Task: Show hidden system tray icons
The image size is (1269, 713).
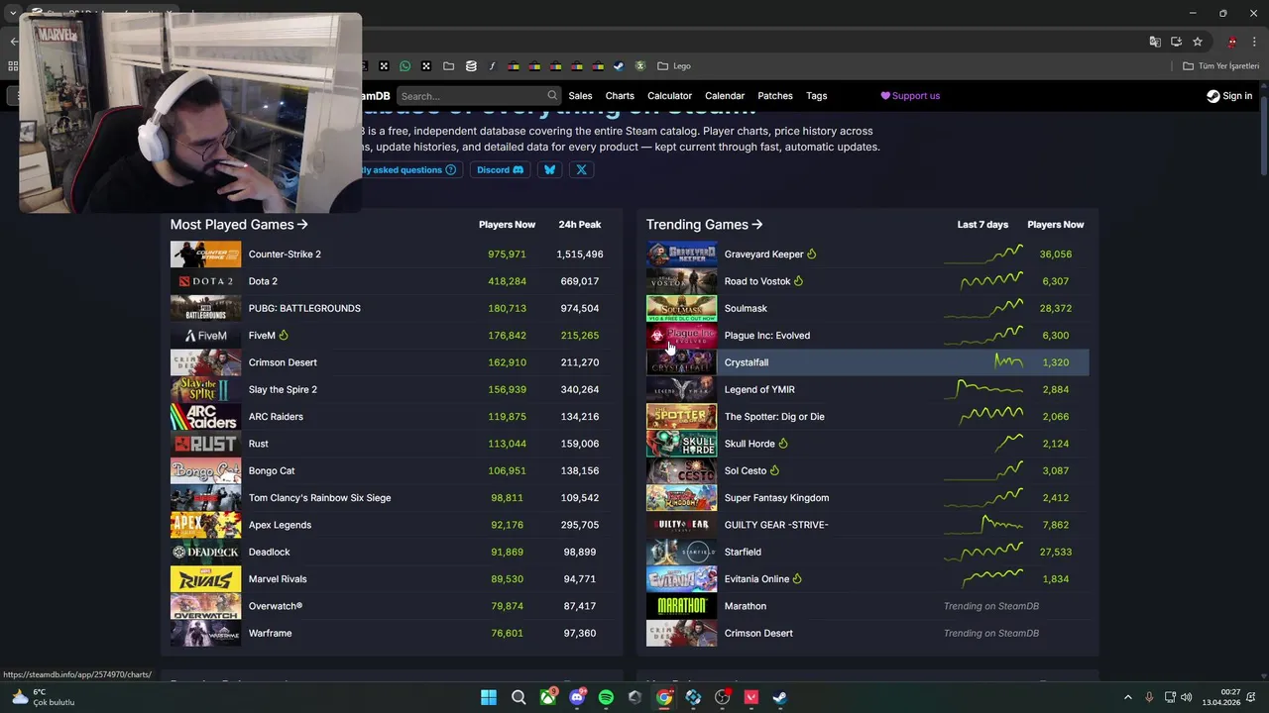Action: (1127, 698)
